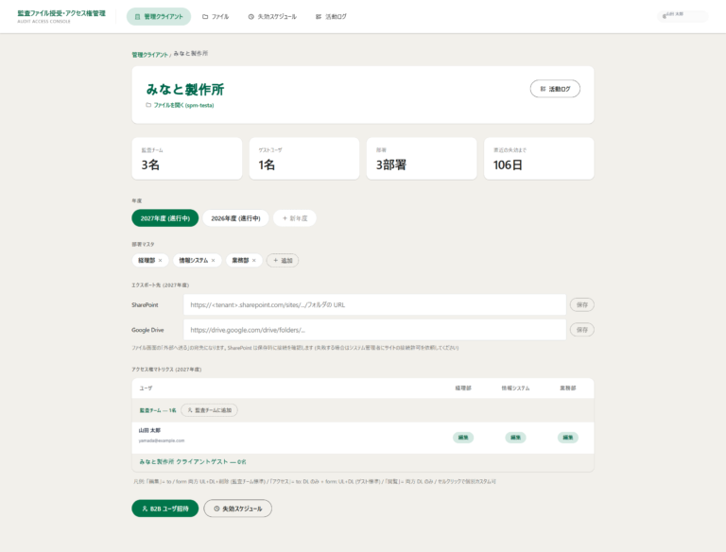
Task: Focus the Google Drive URL input field
Action: [x=375, y=330]
